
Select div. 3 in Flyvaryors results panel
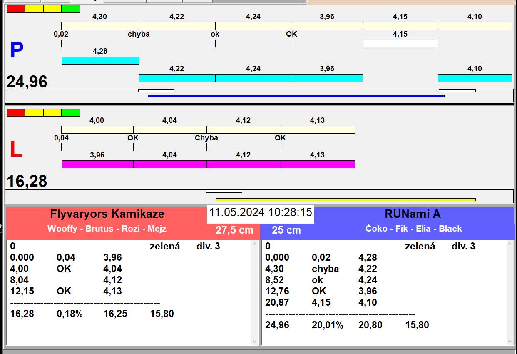coord(208,246)
